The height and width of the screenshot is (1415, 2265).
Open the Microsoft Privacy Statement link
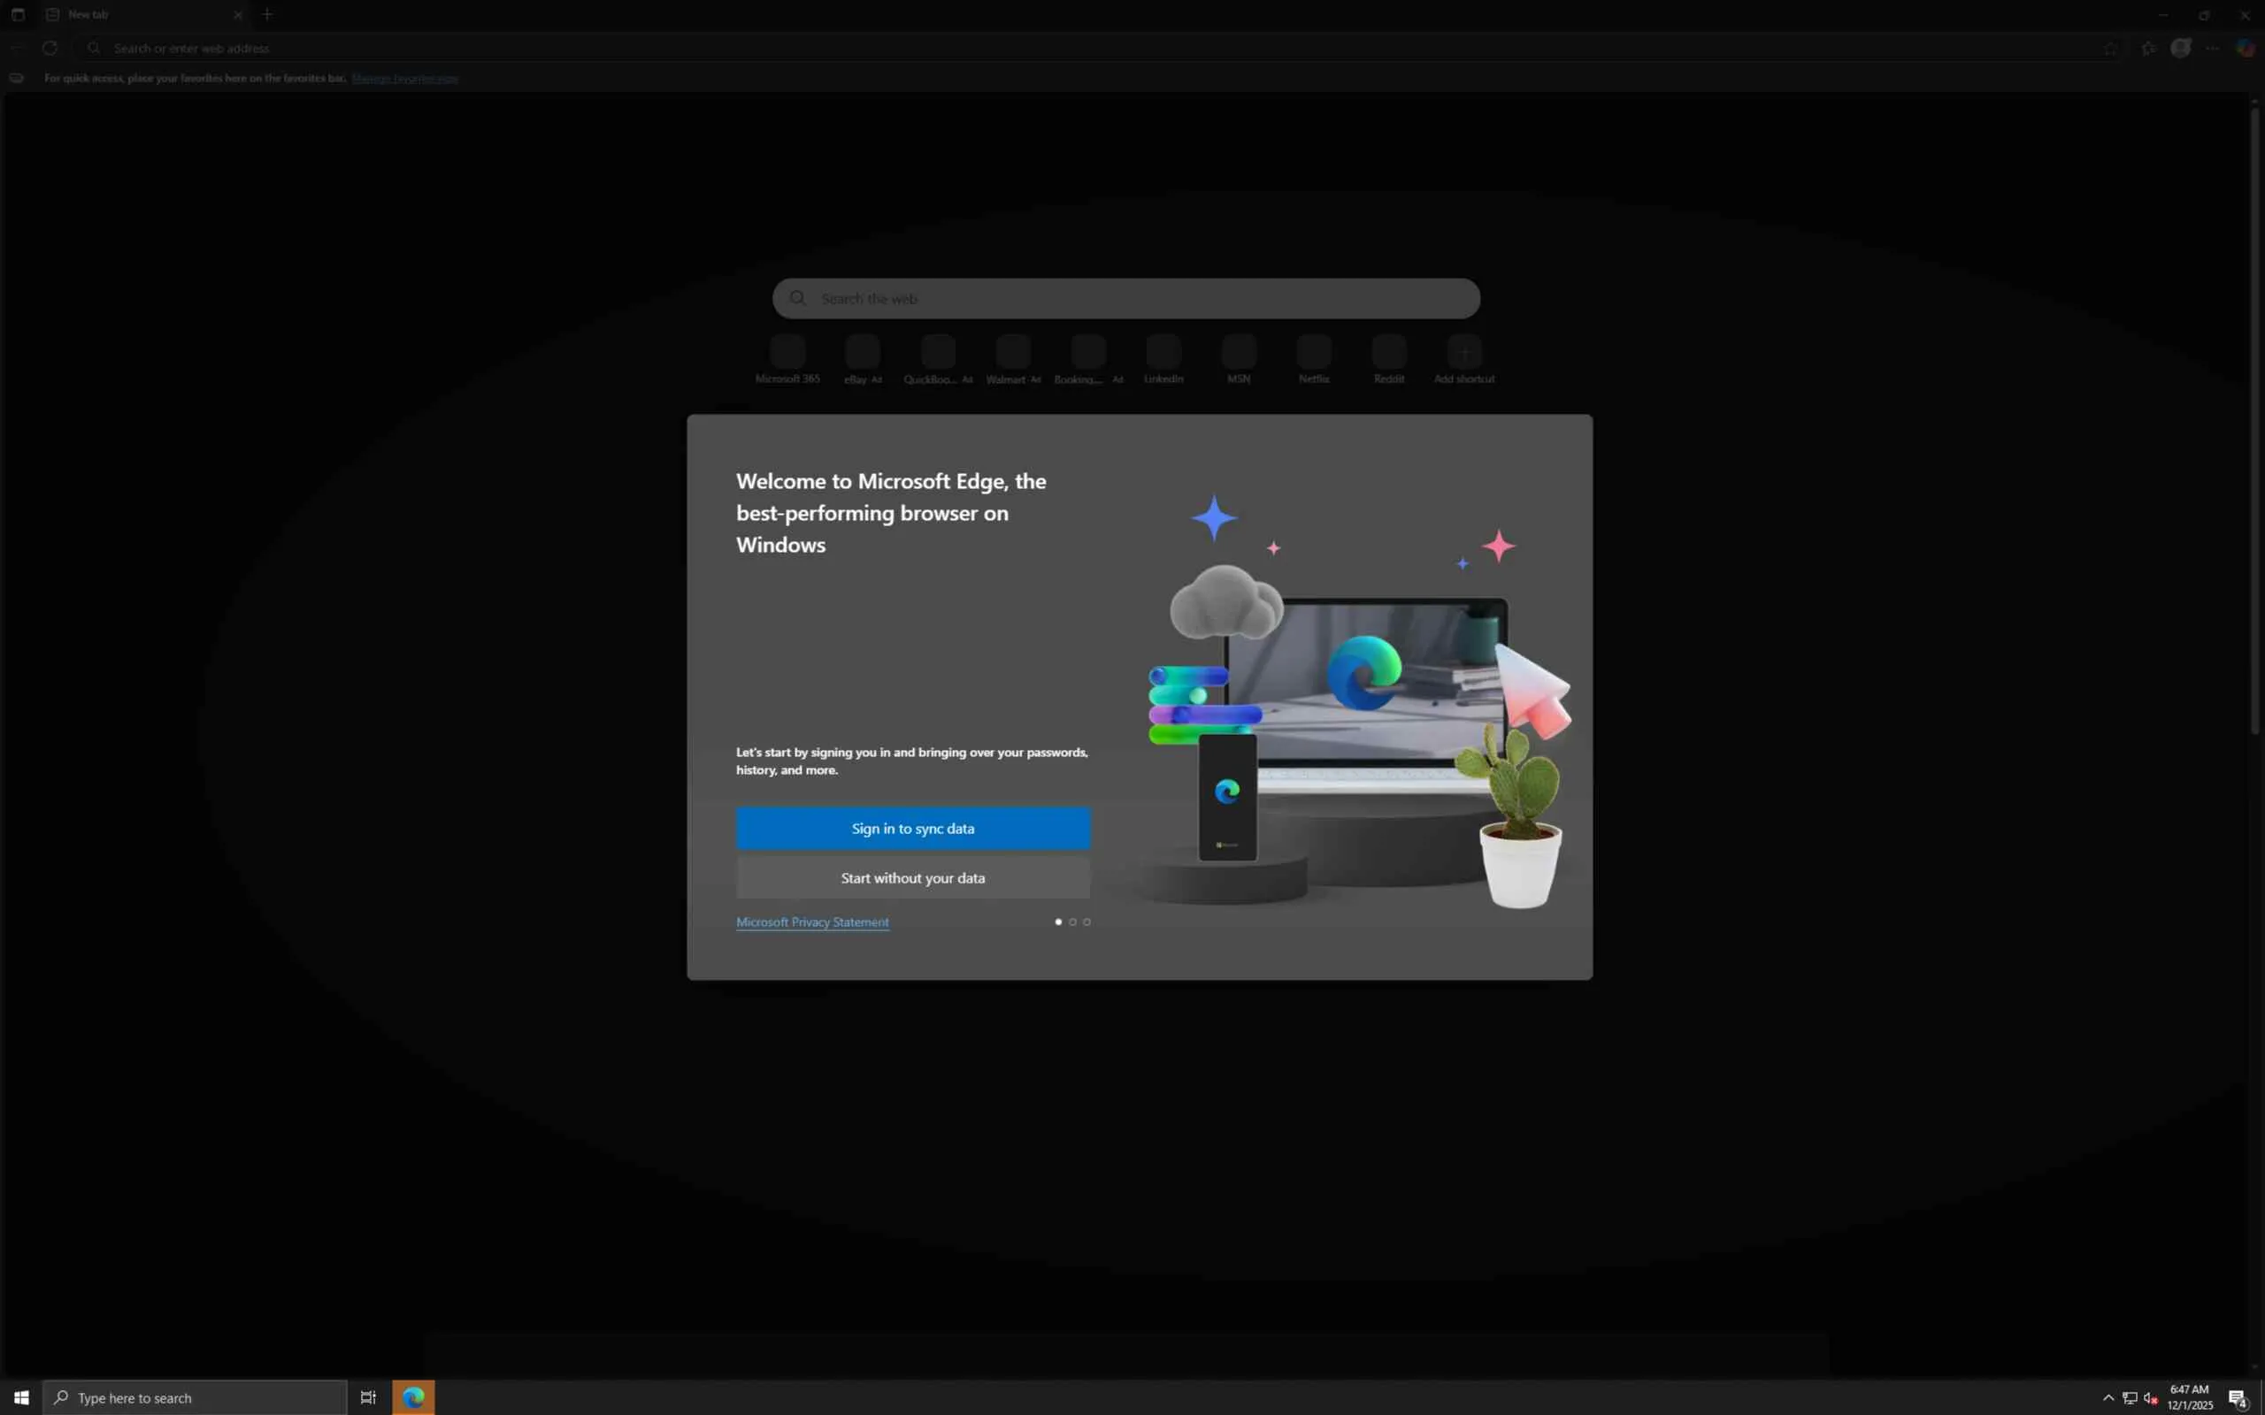pos(812,922)
